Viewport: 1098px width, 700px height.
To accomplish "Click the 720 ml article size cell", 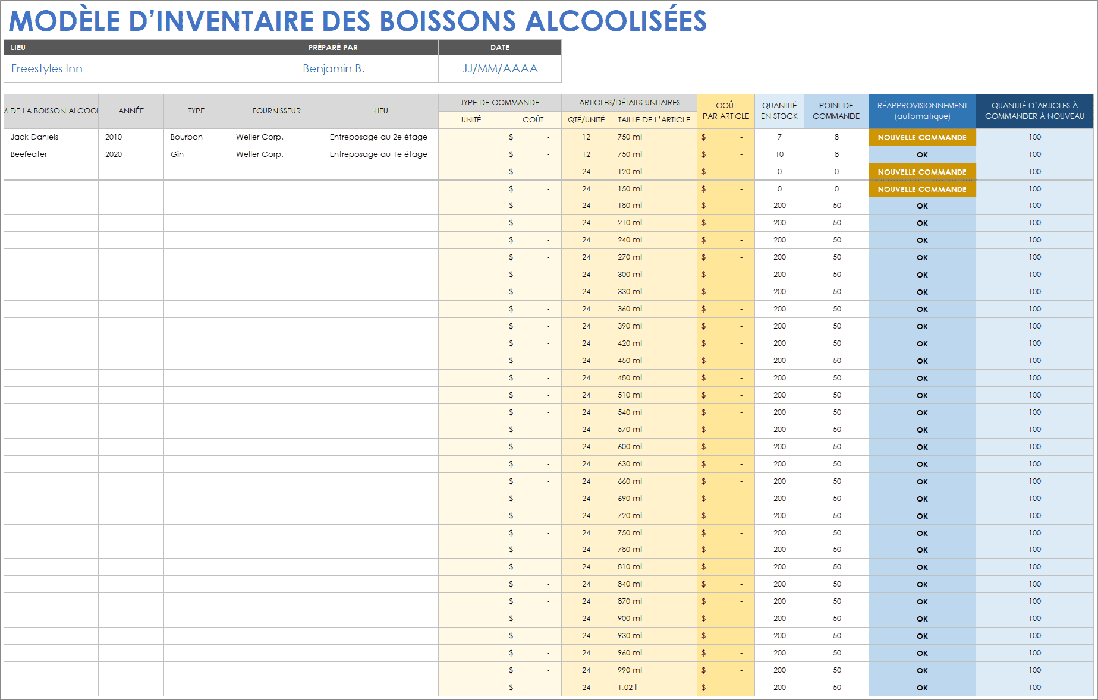I will tap(654, 516).
